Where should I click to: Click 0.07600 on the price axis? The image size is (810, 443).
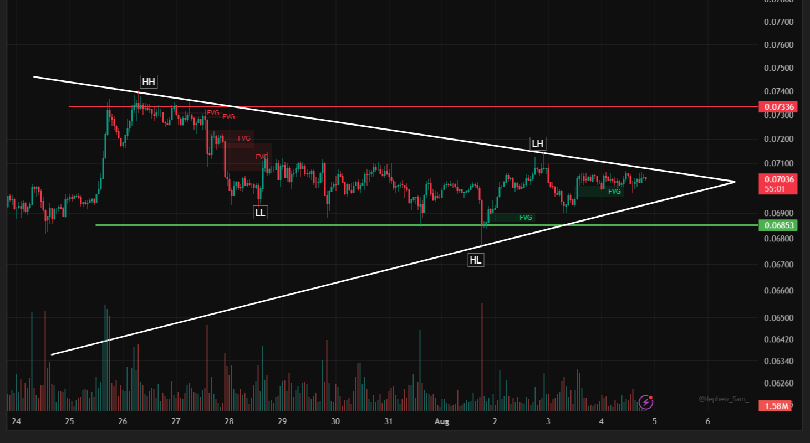(x=779, y=45)
